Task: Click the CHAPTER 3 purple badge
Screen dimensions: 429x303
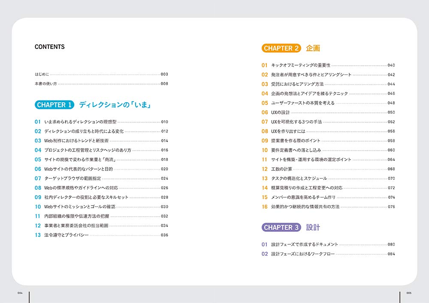Action: [x=281, y=227]
